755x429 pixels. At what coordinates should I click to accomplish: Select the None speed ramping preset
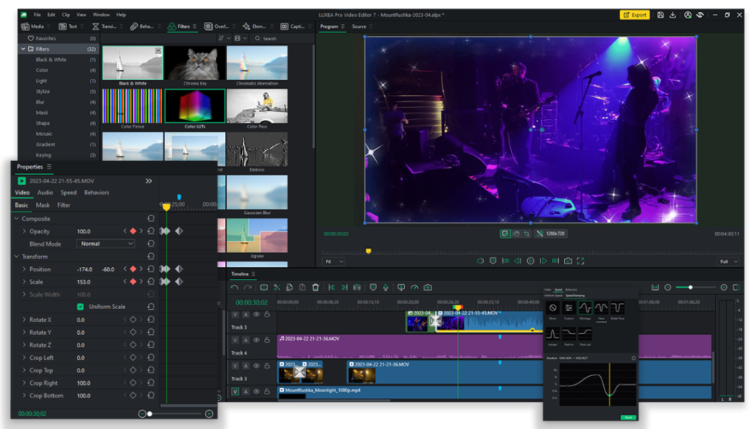click(553, 308)
